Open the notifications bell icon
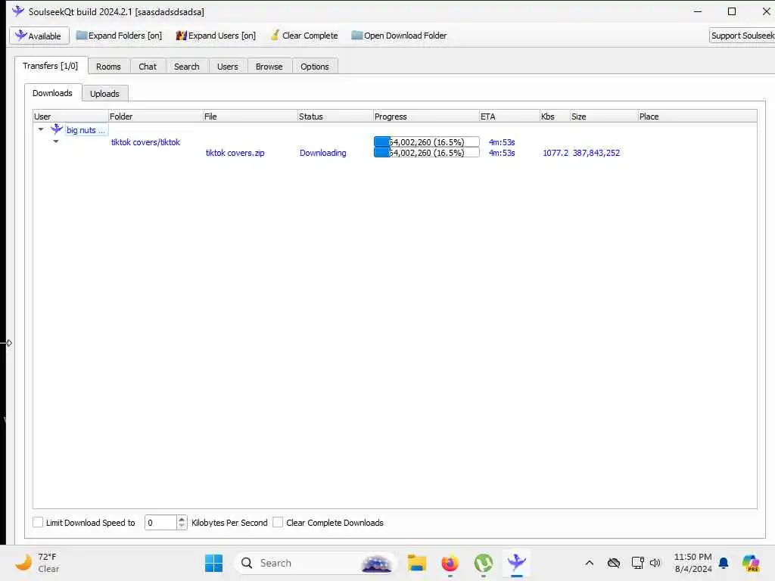 click(x=724, y=563)
